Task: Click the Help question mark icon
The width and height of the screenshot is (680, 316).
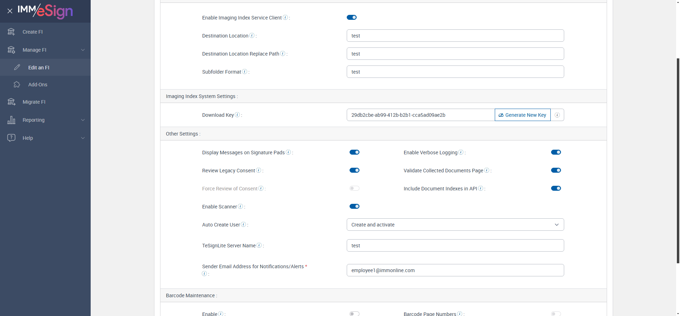Action: 11,138
